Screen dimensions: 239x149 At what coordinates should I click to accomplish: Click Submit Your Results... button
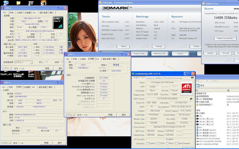[x=226, y=38]
